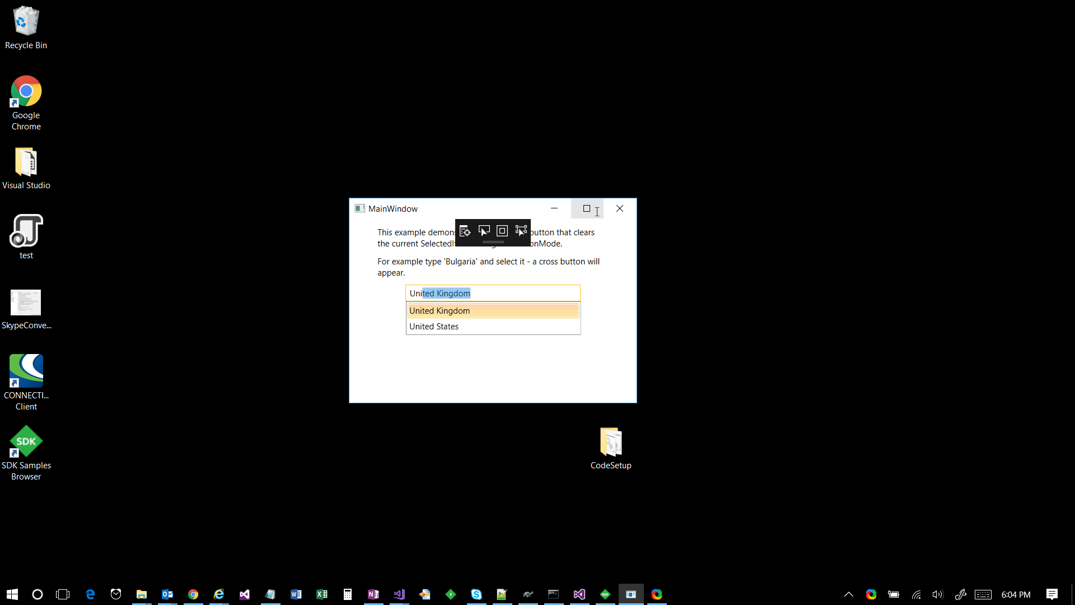Viewport: 1075px width, 605px height.
Task: Open Skype from the taskbar
Action: [476, 594]
